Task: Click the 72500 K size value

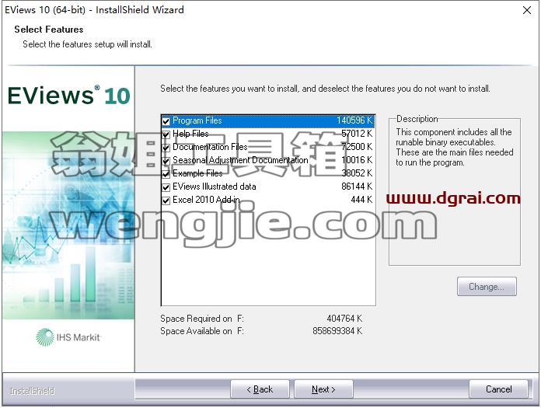Action: (357, 147)
